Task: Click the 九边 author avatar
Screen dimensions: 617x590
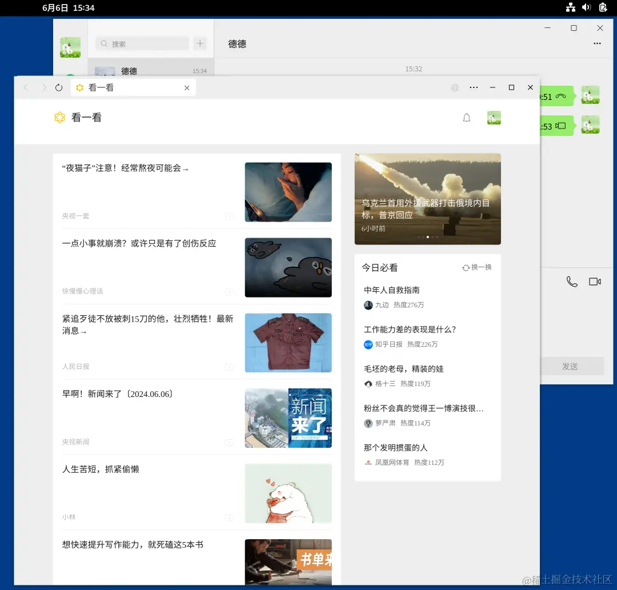Action: coord(368,305)
